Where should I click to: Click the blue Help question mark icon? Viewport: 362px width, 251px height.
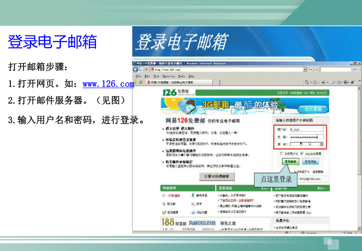pyautogui.click(x=346, y=82)
